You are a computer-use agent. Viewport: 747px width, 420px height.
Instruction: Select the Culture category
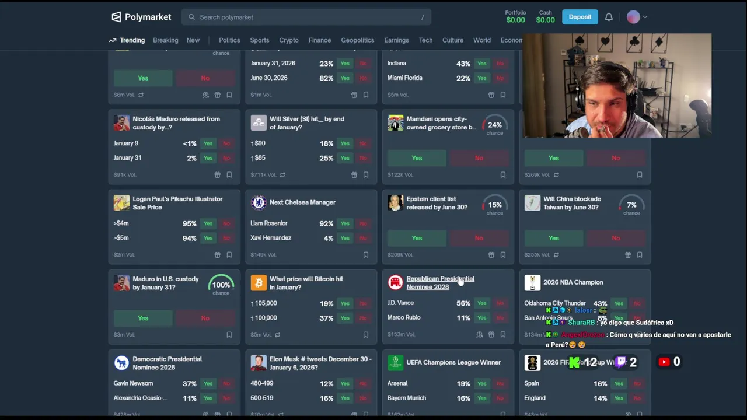pos(453,40)
